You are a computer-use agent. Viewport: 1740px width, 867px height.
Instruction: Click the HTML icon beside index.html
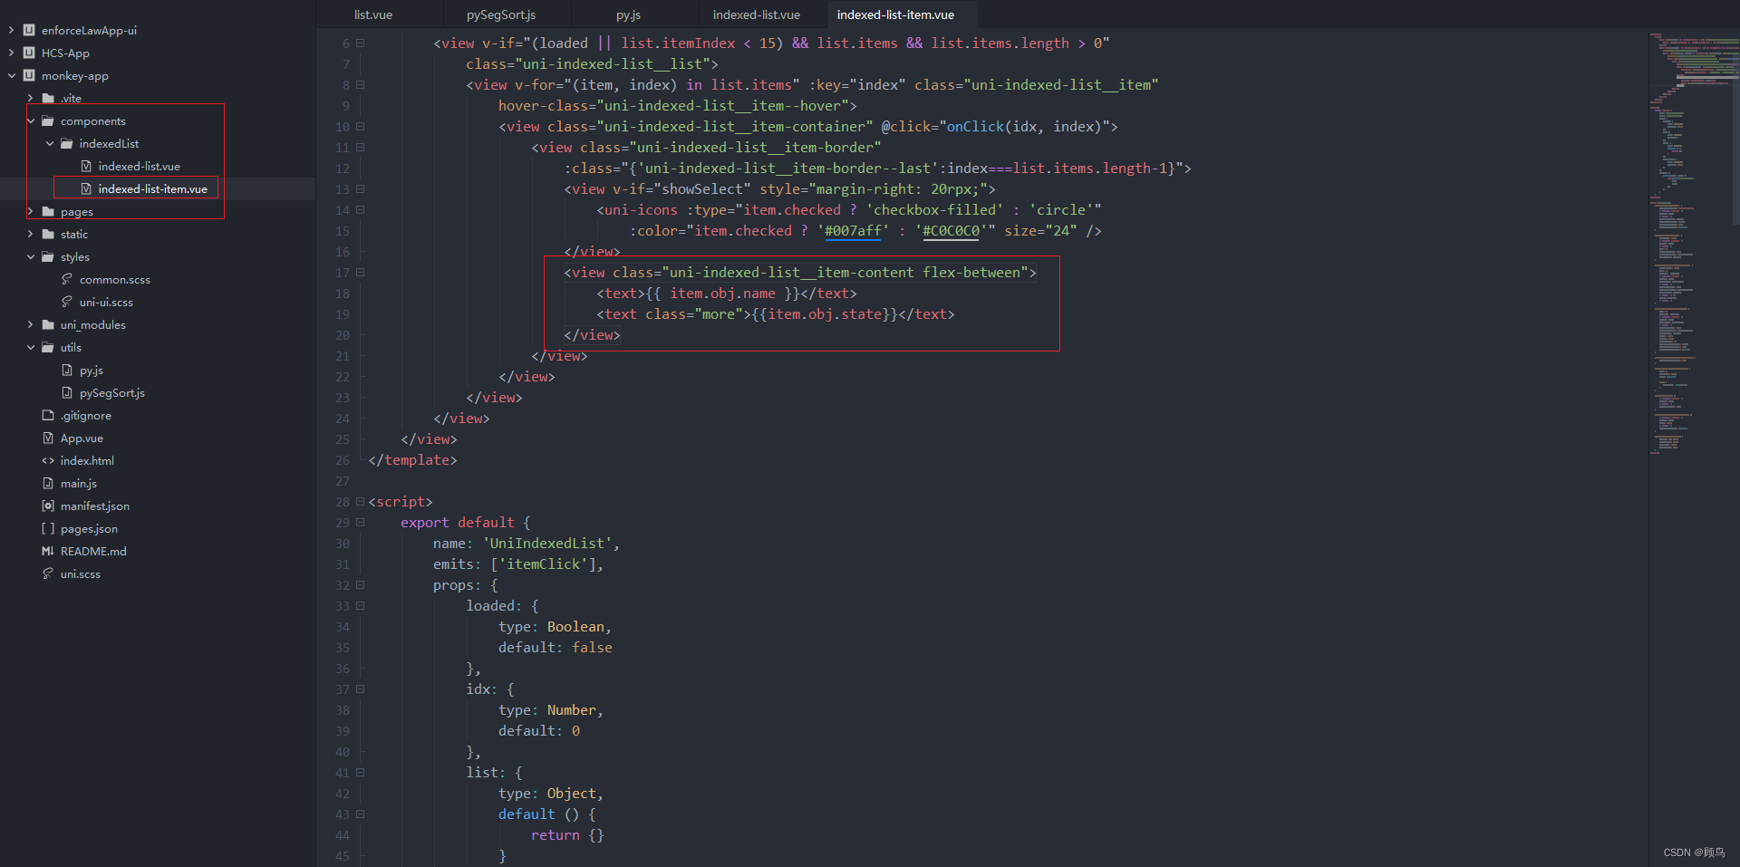coord(48,460)
